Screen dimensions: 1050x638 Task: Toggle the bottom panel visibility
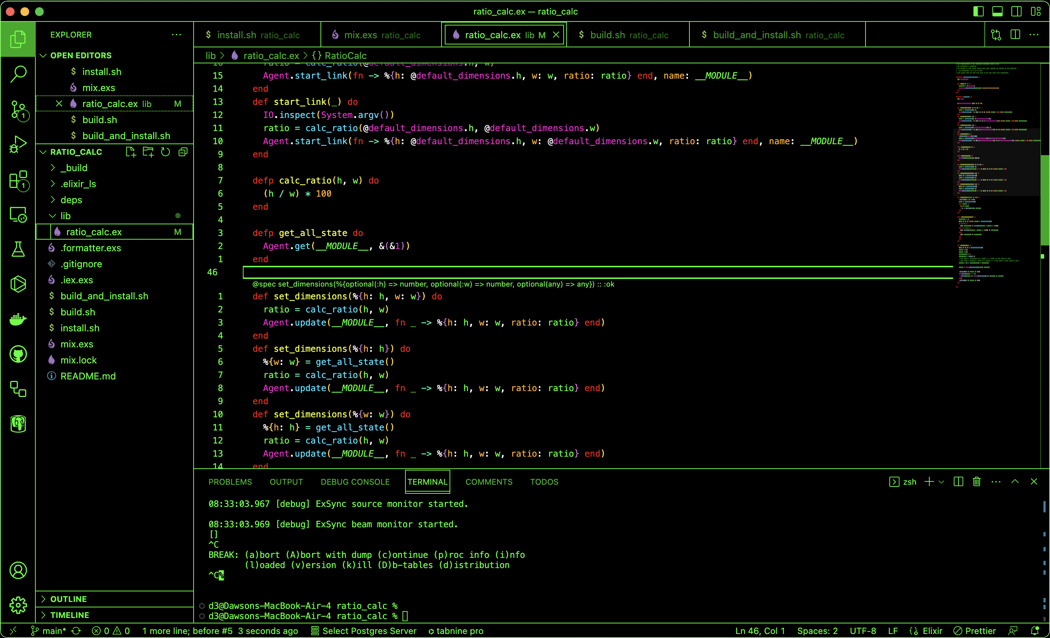coord(997,11)
